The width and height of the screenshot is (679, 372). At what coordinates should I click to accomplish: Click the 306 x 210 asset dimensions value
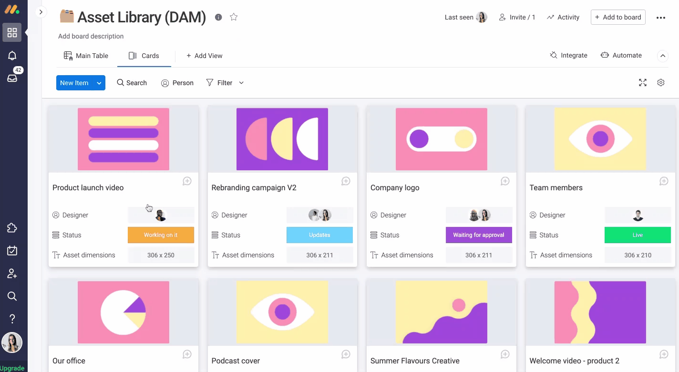(638, 255)
